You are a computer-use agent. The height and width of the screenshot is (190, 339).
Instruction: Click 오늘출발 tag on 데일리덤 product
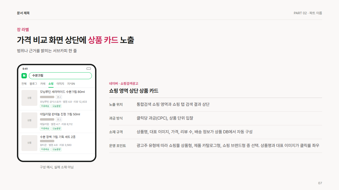point(56,129)
